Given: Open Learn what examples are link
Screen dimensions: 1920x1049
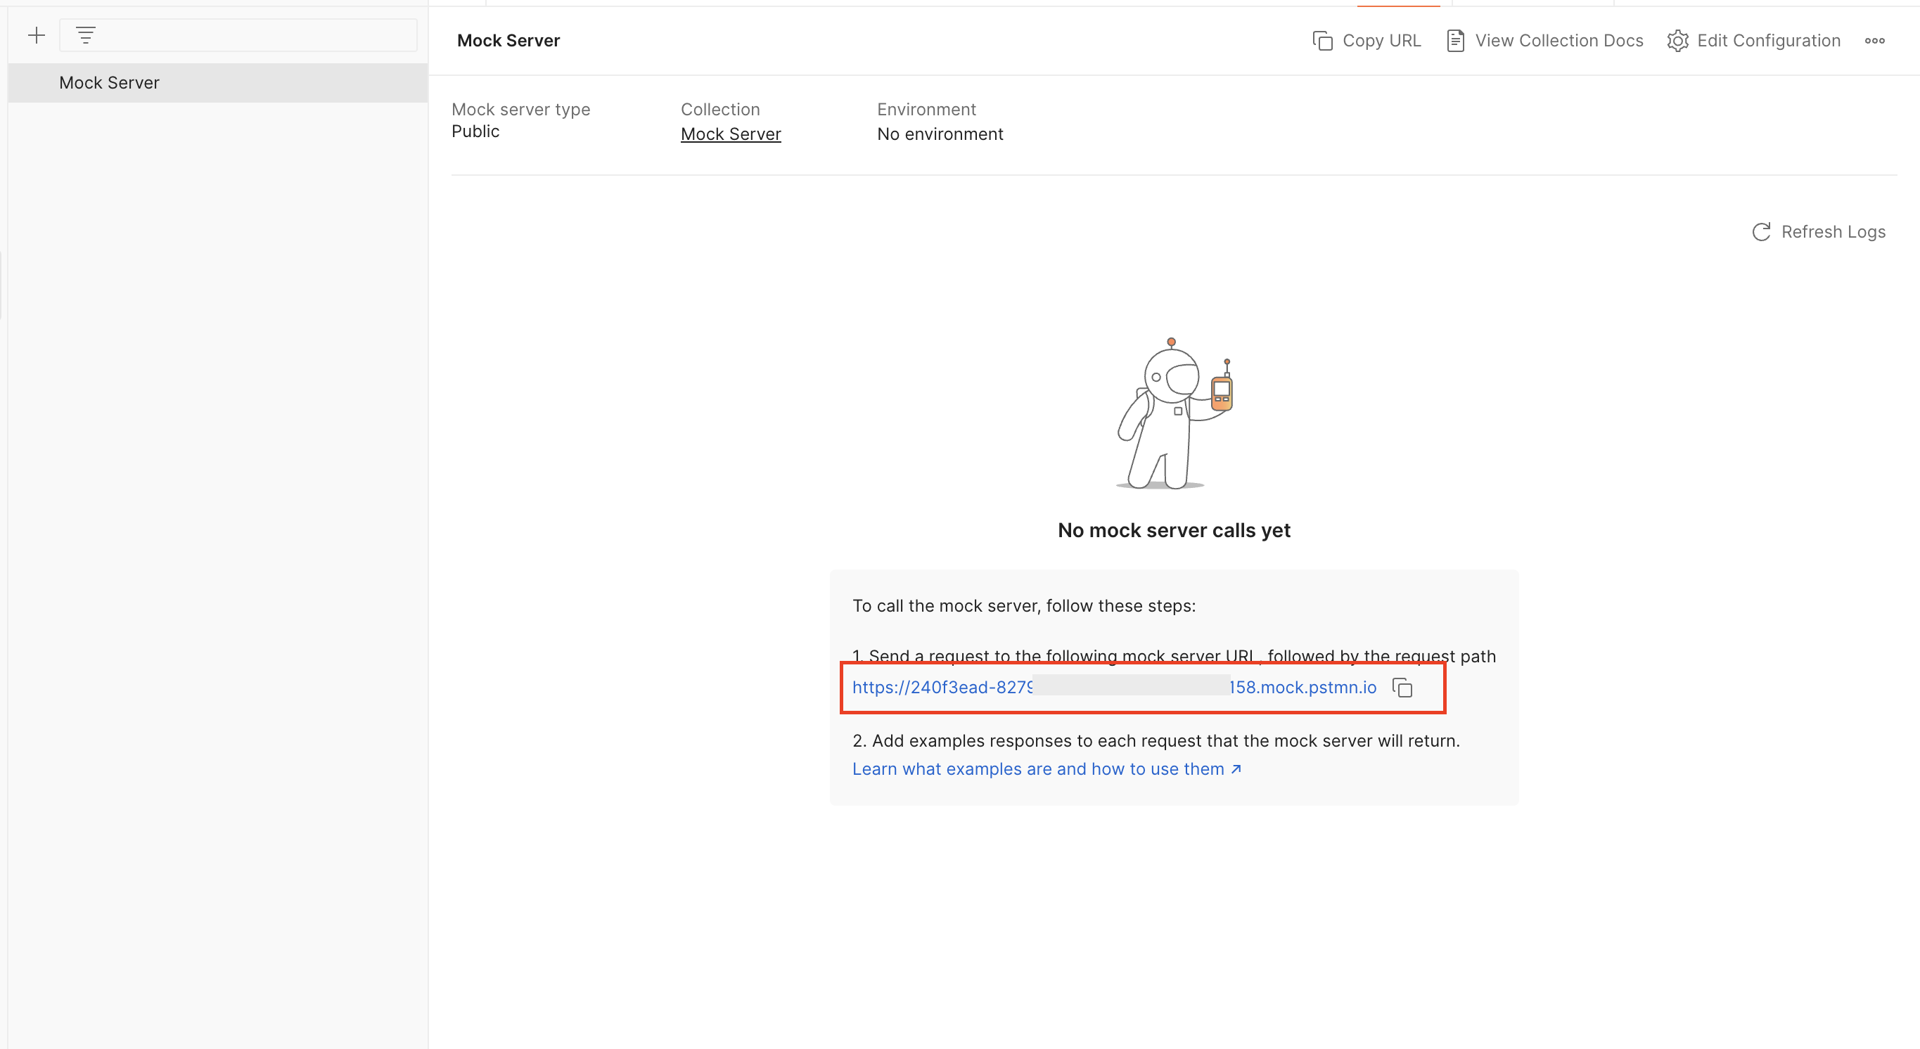Looking at the screenshot, I should [x=1037, y=769].
